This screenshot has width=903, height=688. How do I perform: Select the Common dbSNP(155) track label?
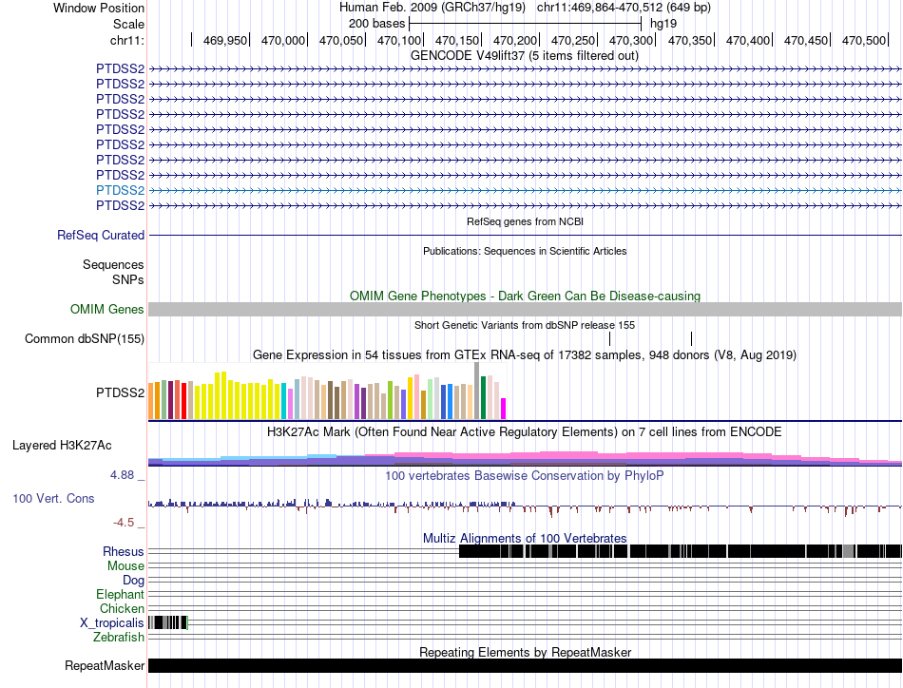[84, 338]
